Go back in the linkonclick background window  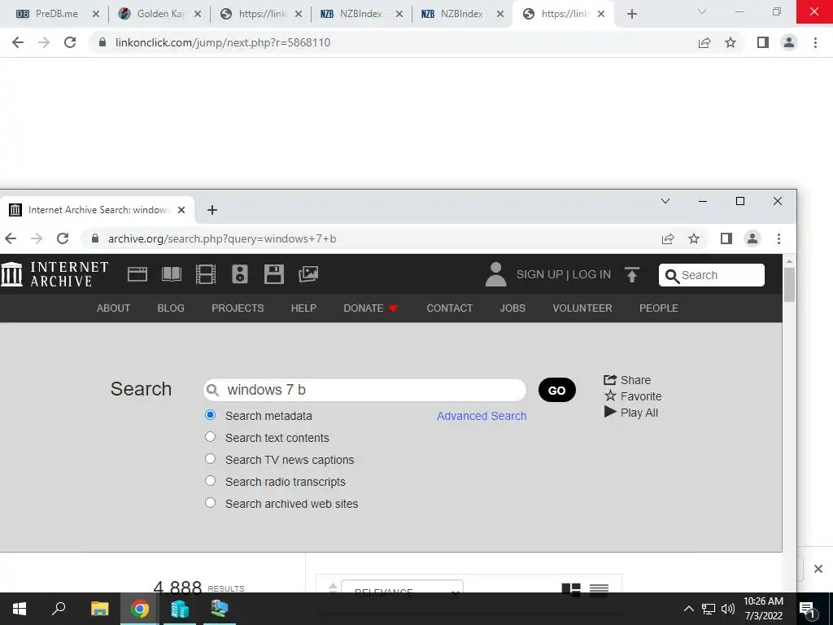[18, 42]
